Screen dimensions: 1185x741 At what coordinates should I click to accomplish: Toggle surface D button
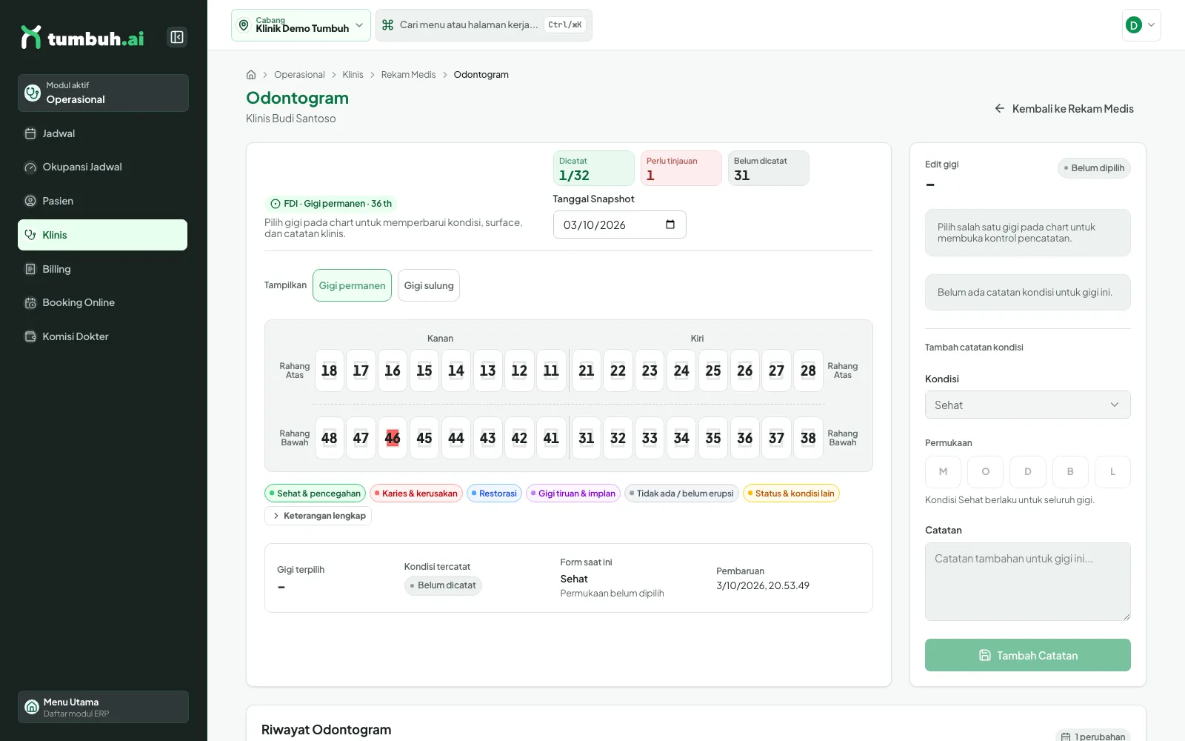coord(1027,471)
